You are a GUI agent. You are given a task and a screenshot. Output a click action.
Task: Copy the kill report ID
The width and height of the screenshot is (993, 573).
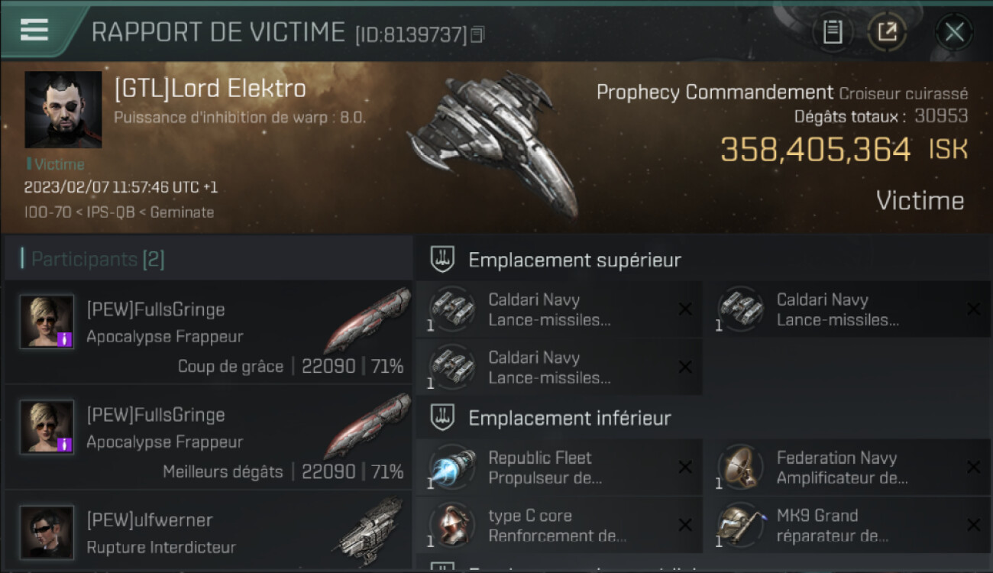477,34
